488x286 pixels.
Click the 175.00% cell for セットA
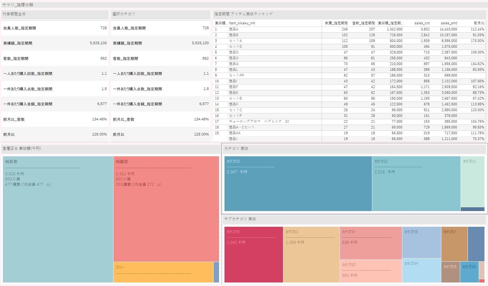point(477,41)
